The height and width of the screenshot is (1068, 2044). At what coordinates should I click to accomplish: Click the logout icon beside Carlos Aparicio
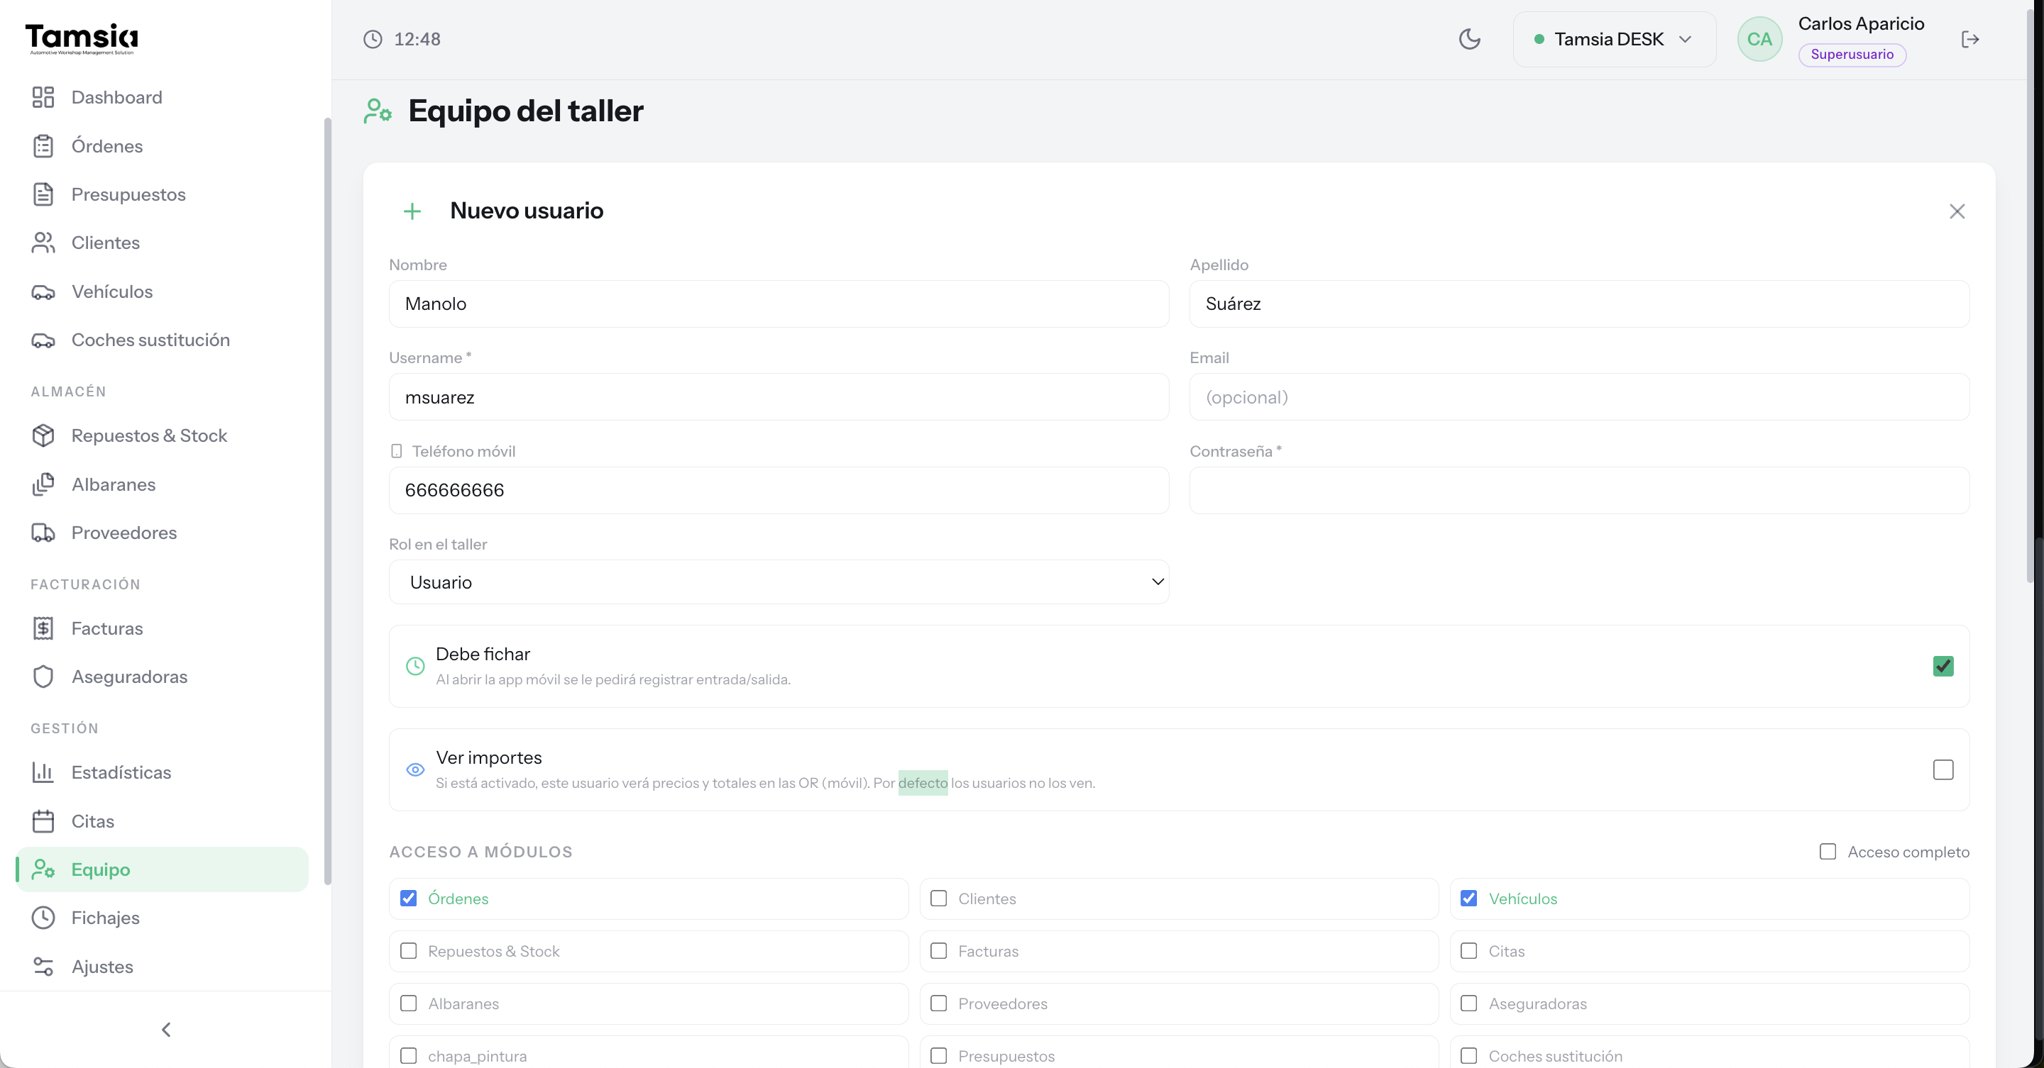1969,39
